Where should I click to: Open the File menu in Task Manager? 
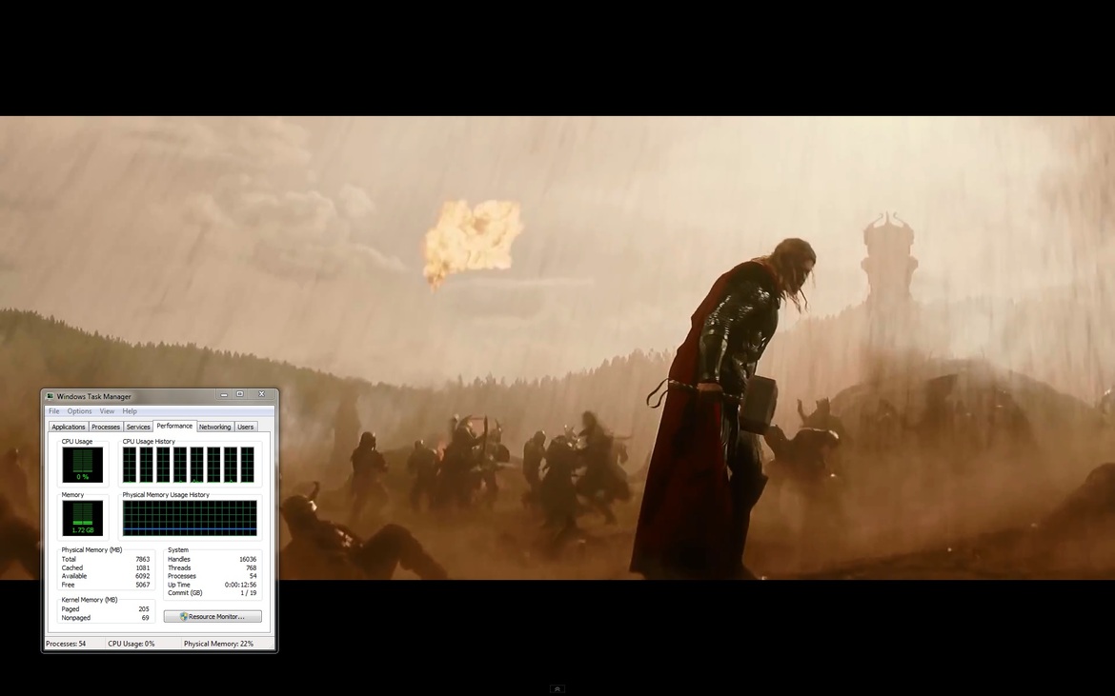[x=54, y=411]
